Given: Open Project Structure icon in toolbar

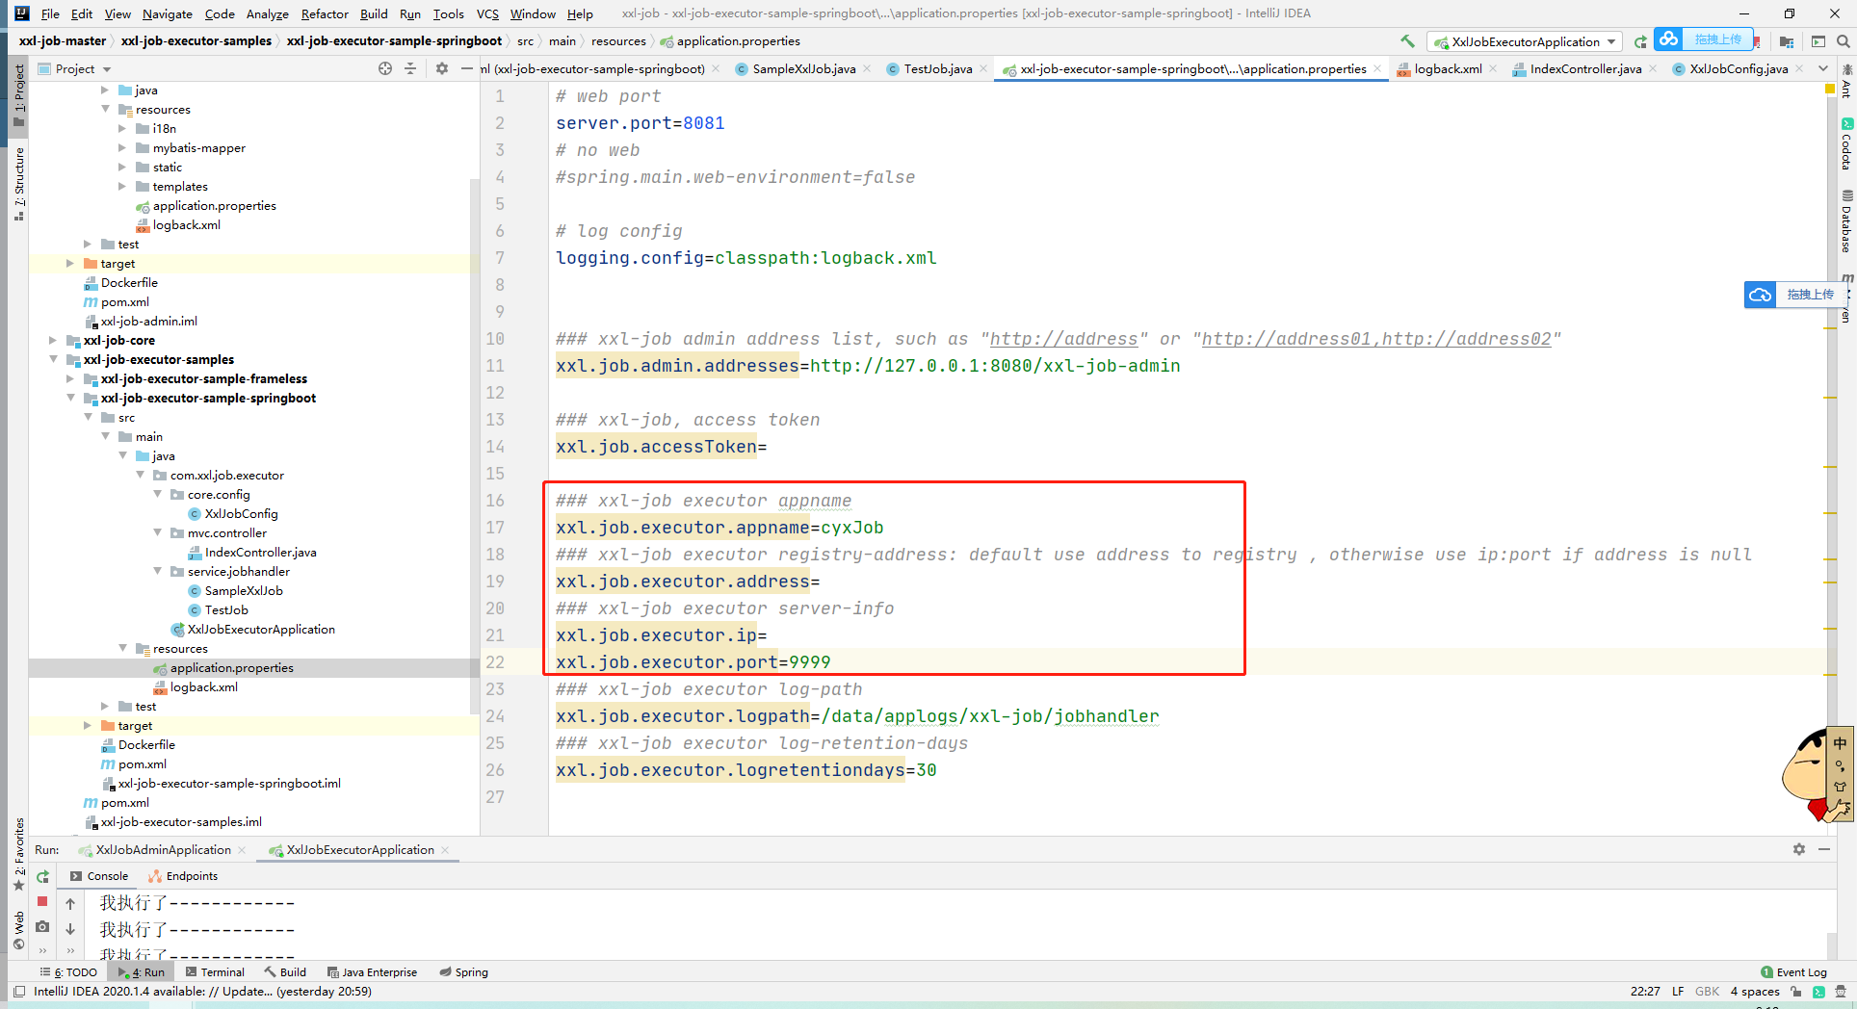Looking at the screenshot, I should (x=1787, y=41).
